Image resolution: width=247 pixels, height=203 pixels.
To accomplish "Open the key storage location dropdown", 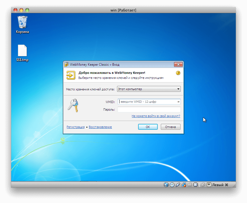I will tap(149, 89).
